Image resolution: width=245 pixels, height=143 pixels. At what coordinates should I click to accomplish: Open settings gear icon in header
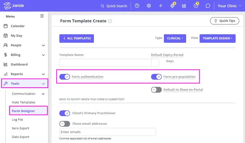point(149,6)
